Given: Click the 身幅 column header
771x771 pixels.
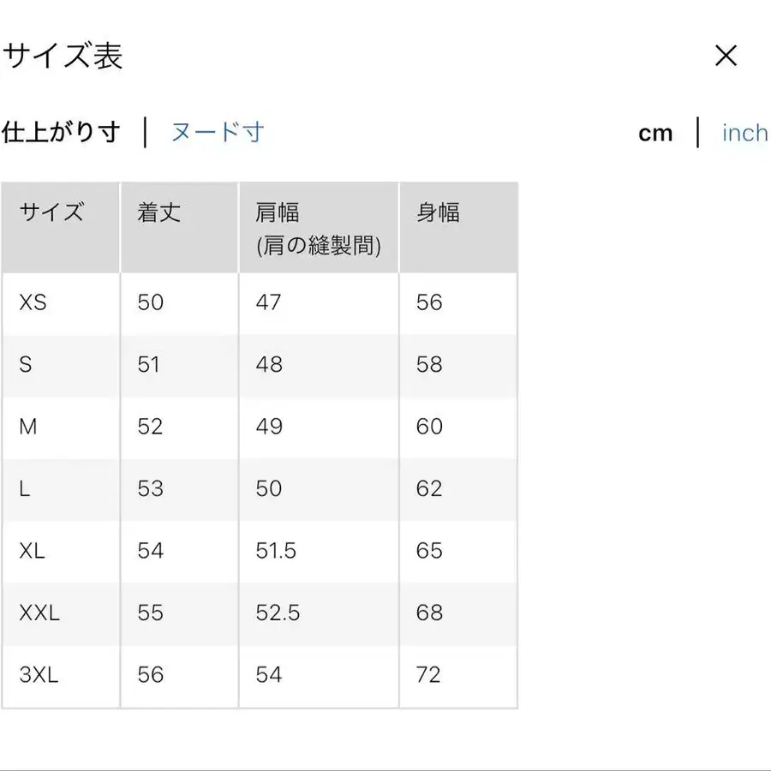Looking at the screenshot, I should [x=458, y=213].
